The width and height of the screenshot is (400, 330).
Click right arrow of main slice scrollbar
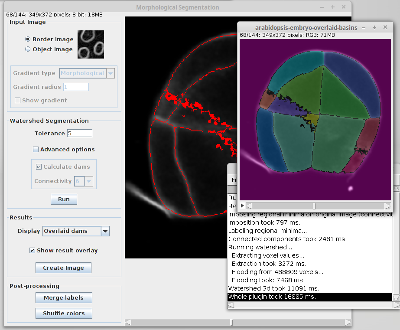point(348,323)
